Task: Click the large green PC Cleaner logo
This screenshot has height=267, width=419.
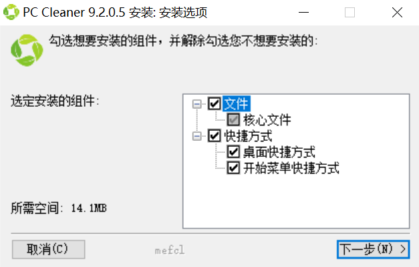Action: click(27, 50)
